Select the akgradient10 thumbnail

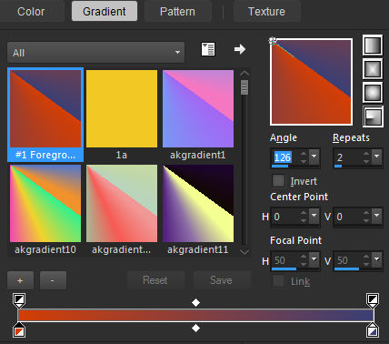coord(45,204)
